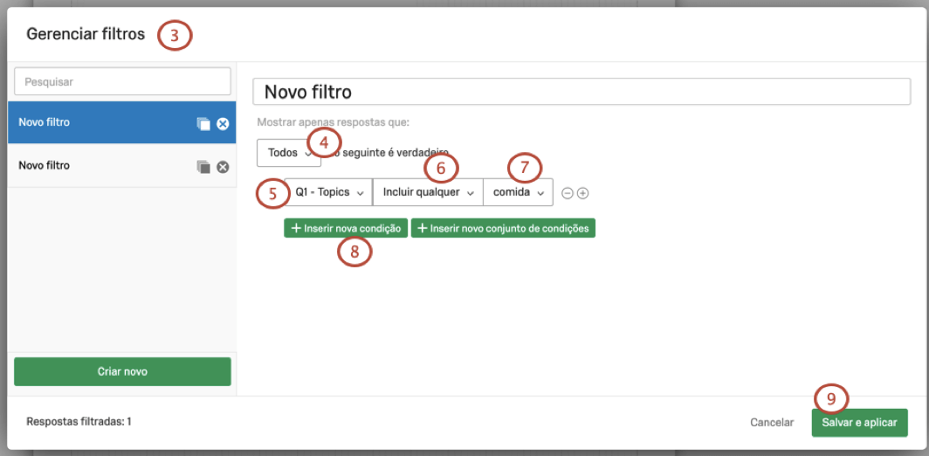Click the filter name field Novo filtro

point(580,92)
